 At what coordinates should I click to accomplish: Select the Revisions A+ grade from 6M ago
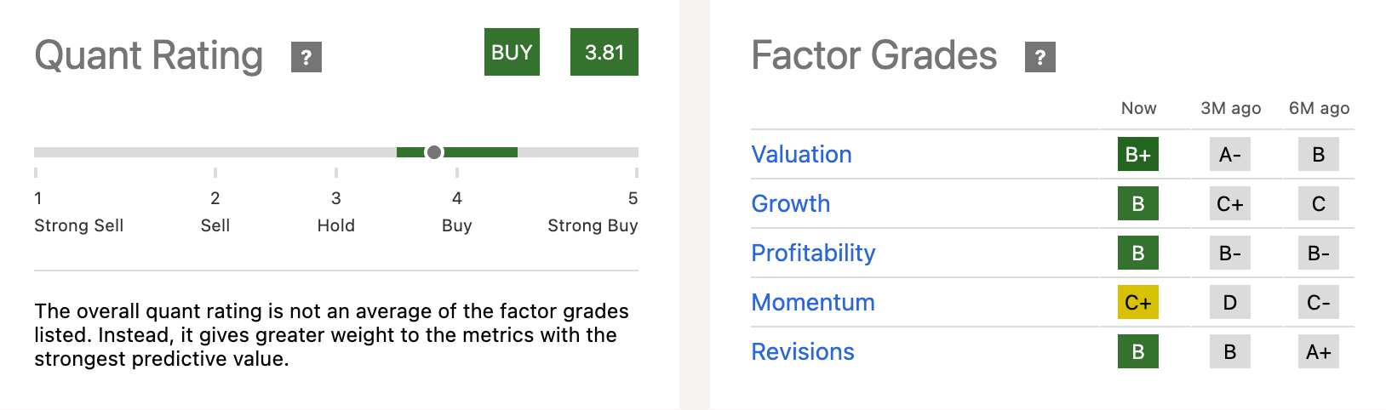(x=1319, y=351)
